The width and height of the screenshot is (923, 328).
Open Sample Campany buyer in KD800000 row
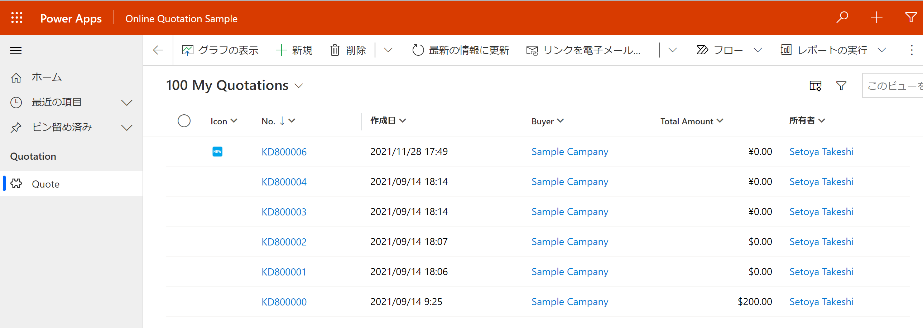tap(570, 302)
